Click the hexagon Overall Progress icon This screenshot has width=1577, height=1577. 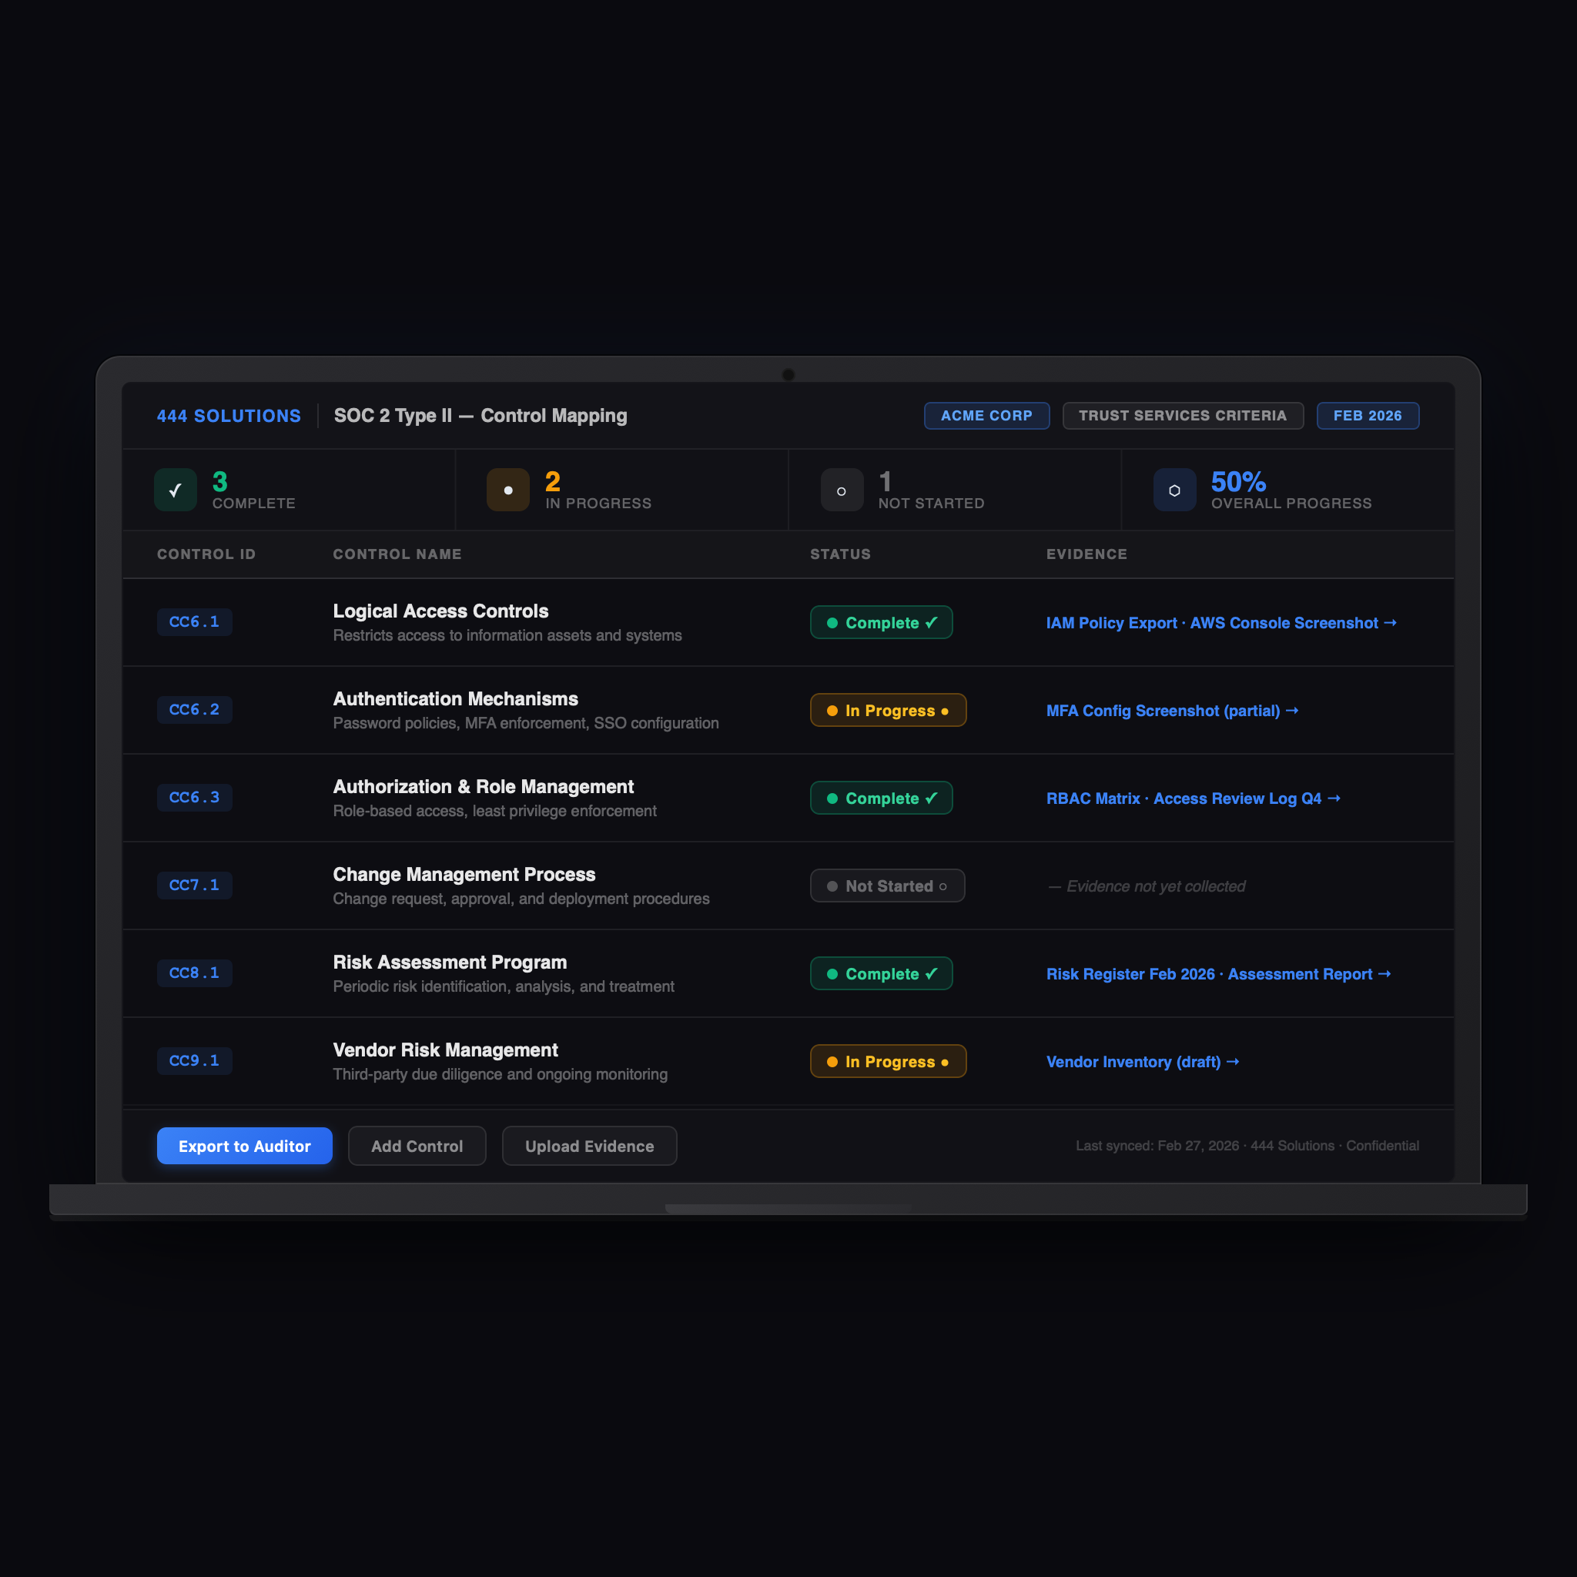point(1174,490)
